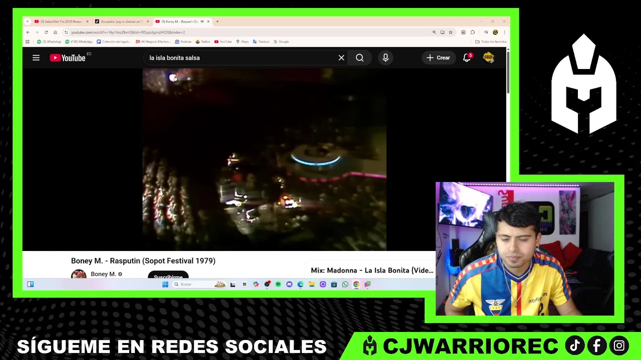Expand the Todos los favoritos folder
Viewport: 641px width, 360px height.
tap(491, 41)
